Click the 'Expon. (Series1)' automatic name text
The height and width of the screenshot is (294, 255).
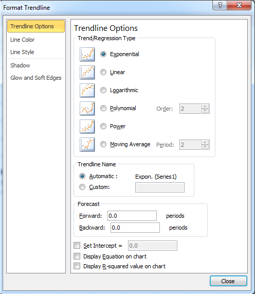(x=156, y=177)
